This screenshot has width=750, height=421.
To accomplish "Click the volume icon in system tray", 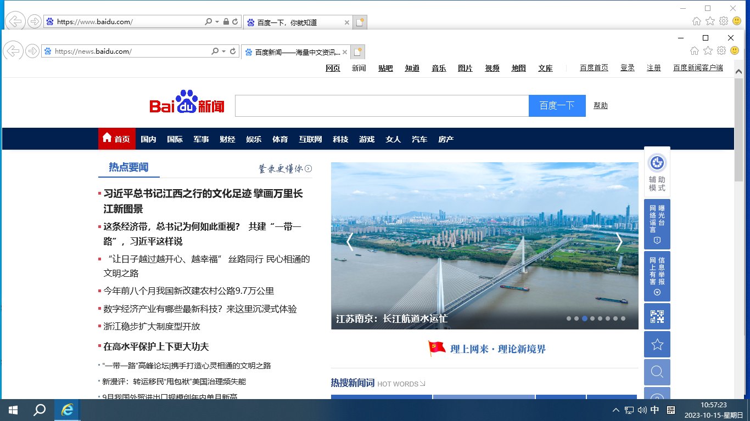I will 641,410.
